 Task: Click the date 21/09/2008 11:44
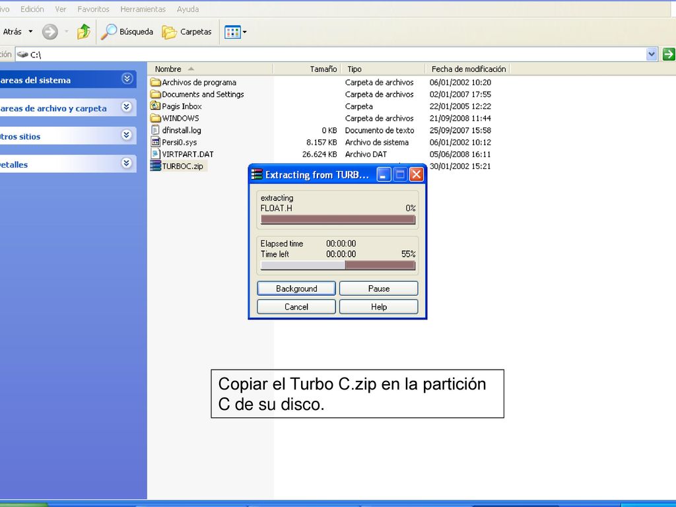click(460, 118)
